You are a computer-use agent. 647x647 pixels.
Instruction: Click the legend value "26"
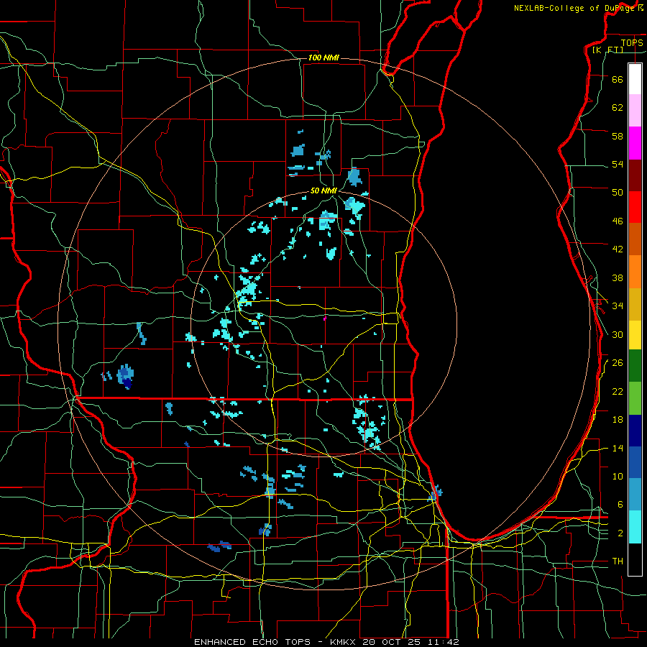[x=618, y=363]
